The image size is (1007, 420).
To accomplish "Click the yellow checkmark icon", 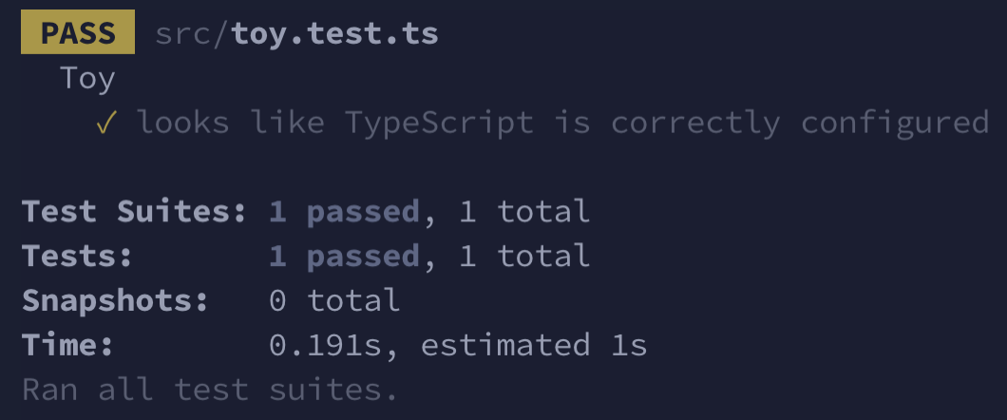I will point(106,122).
